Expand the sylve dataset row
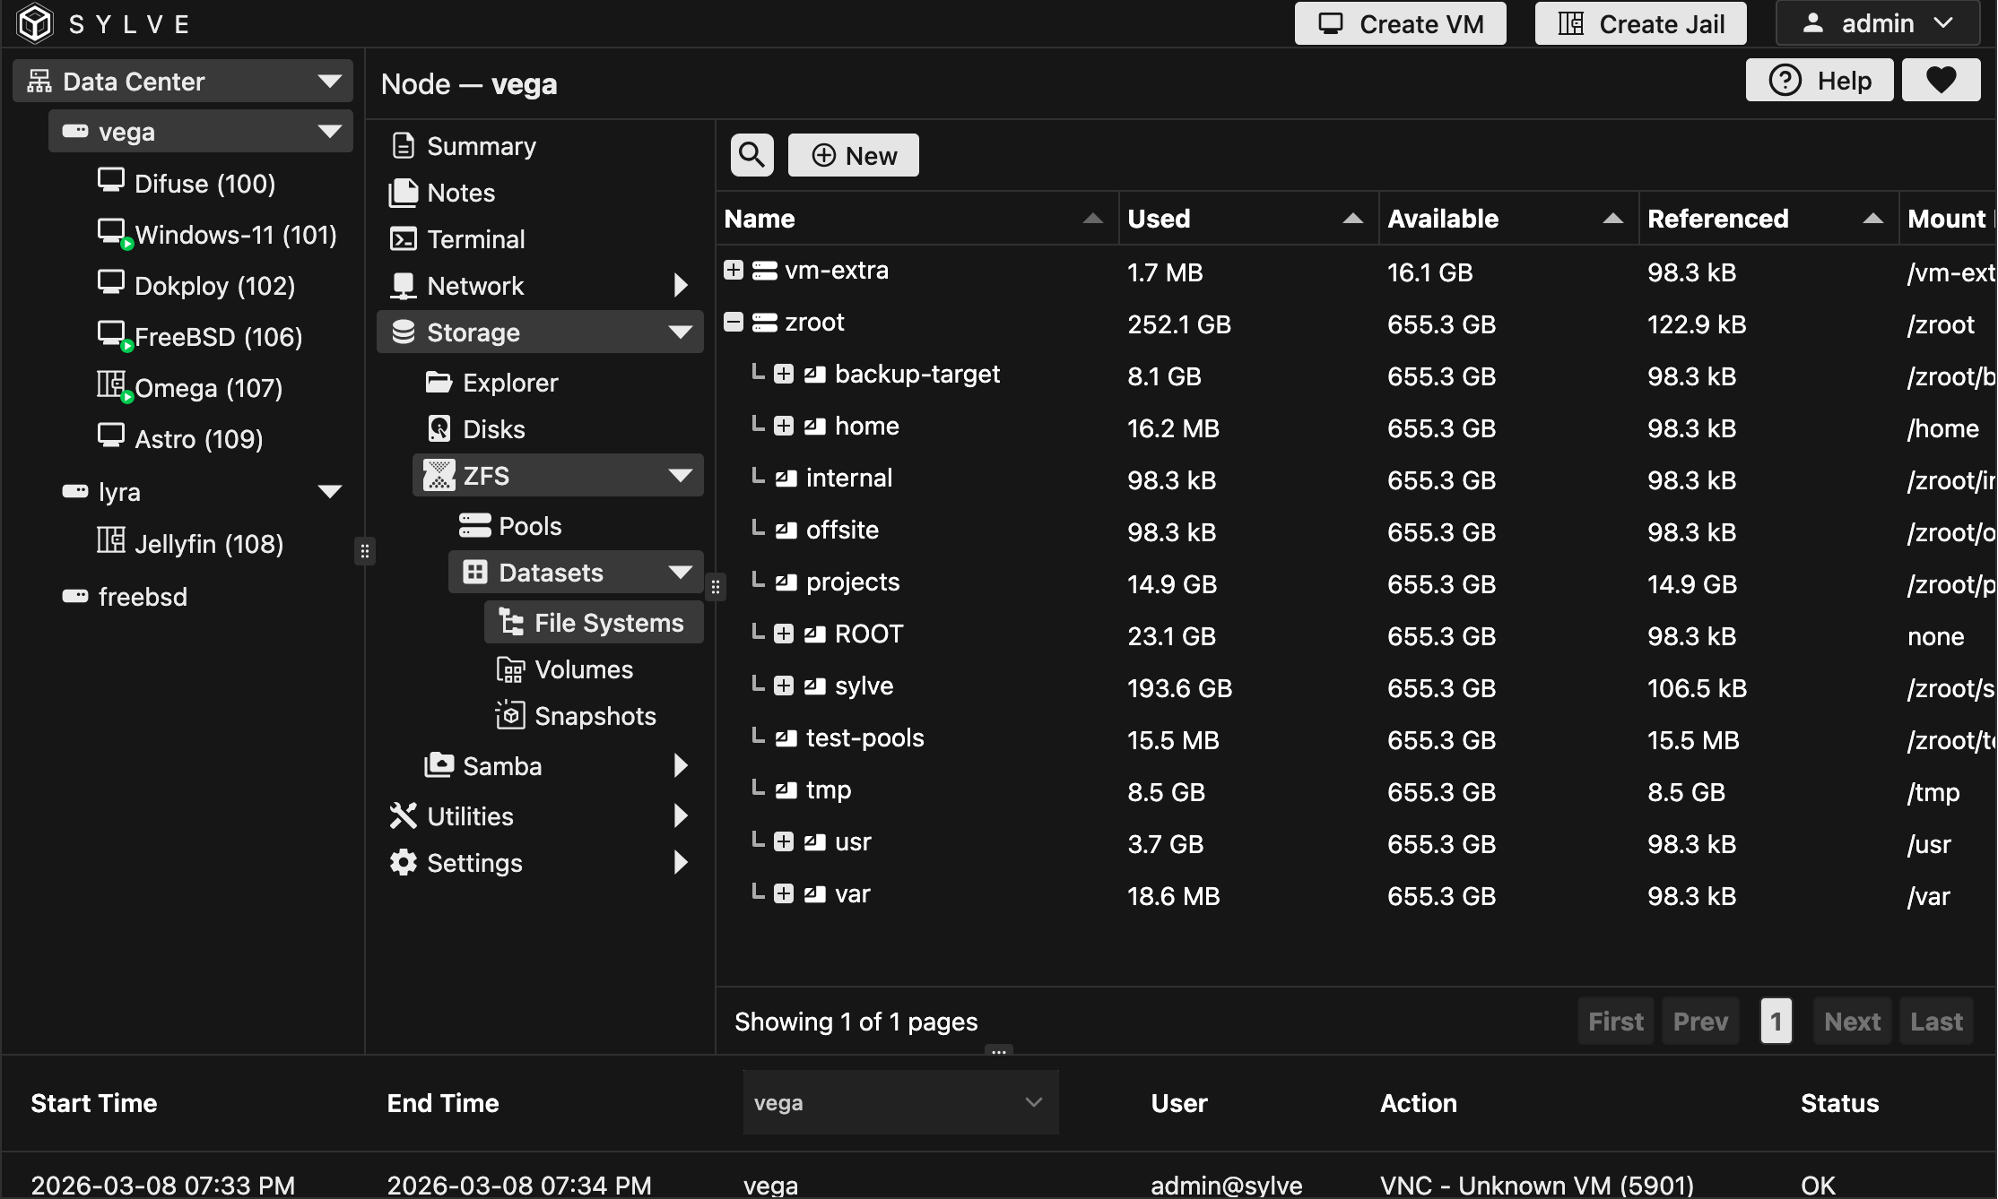1998x1199 pixels. 784,686
